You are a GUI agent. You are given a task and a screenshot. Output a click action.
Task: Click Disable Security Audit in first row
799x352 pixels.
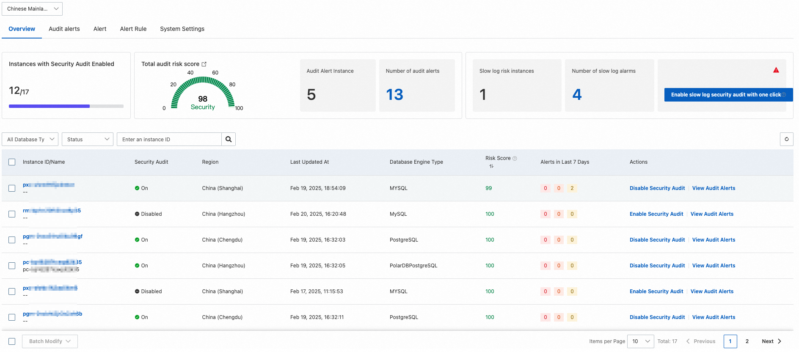coord(657,188)
